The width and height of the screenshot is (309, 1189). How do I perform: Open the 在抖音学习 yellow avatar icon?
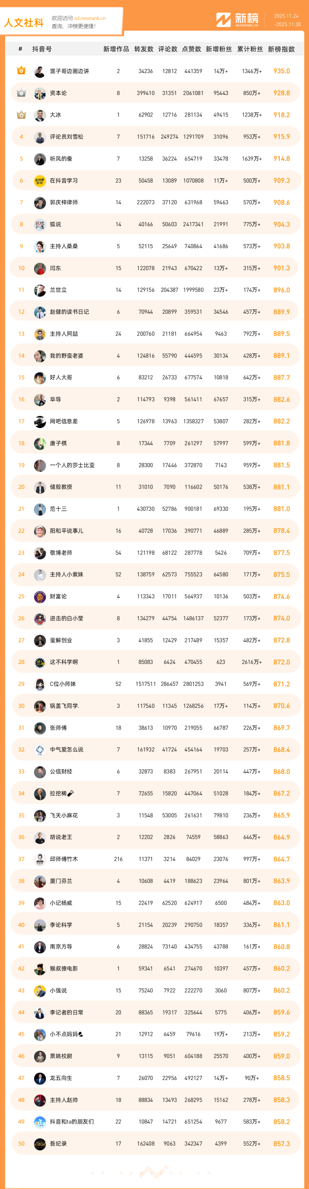point(40,181)
